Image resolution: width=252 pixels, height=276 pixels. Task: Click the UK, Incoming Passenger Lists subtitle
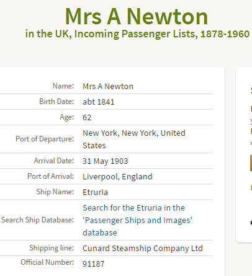[137, 34]
